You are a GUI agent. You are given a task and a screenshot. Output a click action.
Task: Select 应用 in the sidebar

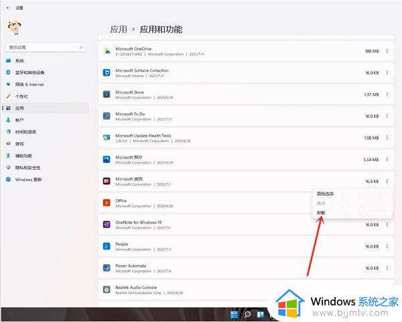coord(46,108)
